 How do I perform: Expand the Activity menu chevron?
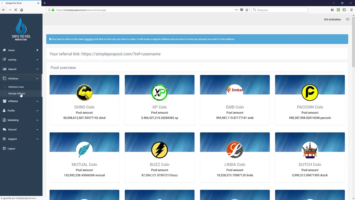pos(37,59)
